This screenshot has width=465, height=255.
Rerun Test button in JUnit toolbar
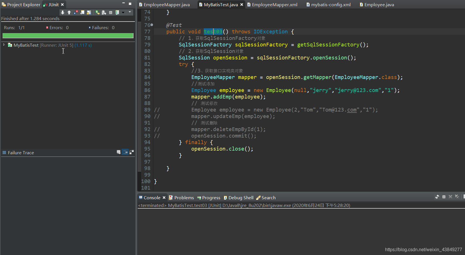(x=97, y=12)
